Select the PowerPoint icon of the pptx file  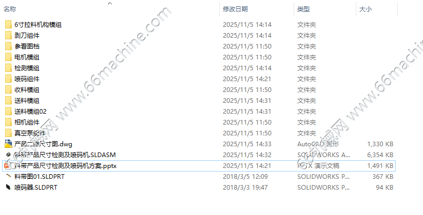coord(7,165)
